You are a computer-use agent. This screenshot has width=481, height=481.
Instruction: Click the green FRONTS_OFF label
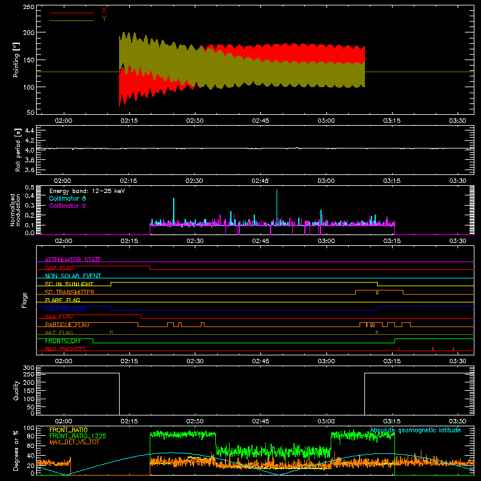[63, 341]
